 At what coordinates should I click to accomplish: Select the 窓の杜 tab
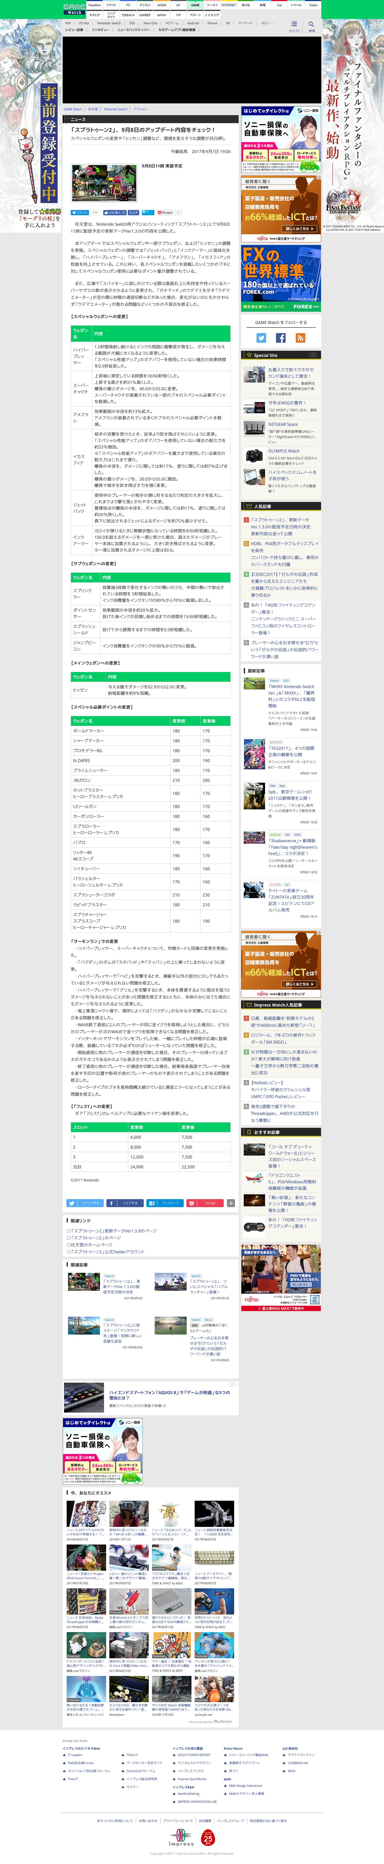[x=246, y=5]
